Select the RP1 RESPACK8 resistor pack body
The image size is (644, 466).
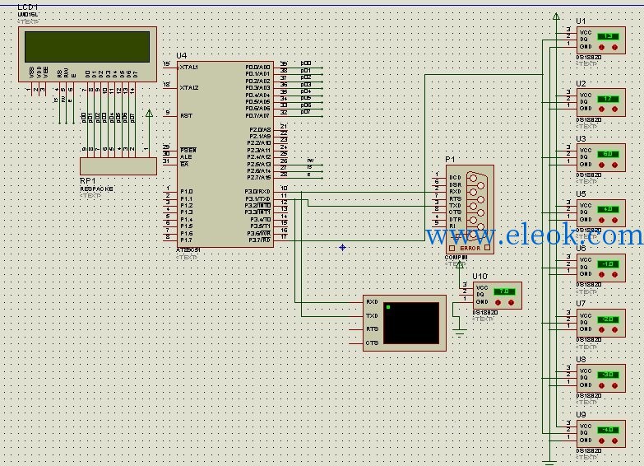click(x=118, y=166)
